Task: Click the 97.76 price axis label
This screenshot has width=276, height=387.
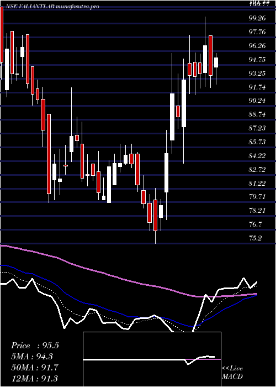Action: pos(257,32)
